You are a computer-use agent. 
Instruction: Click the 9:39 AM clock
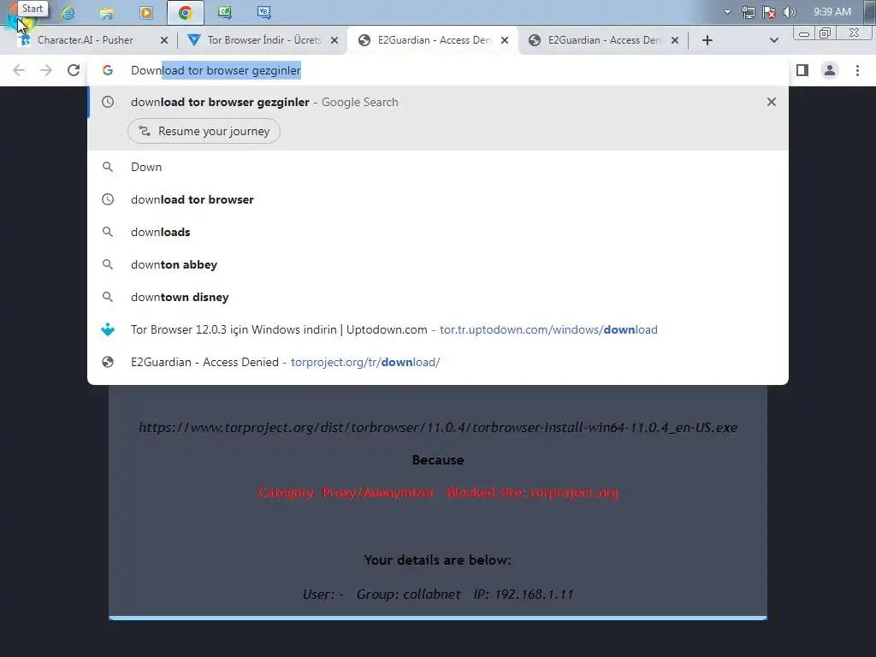[832, 12]
